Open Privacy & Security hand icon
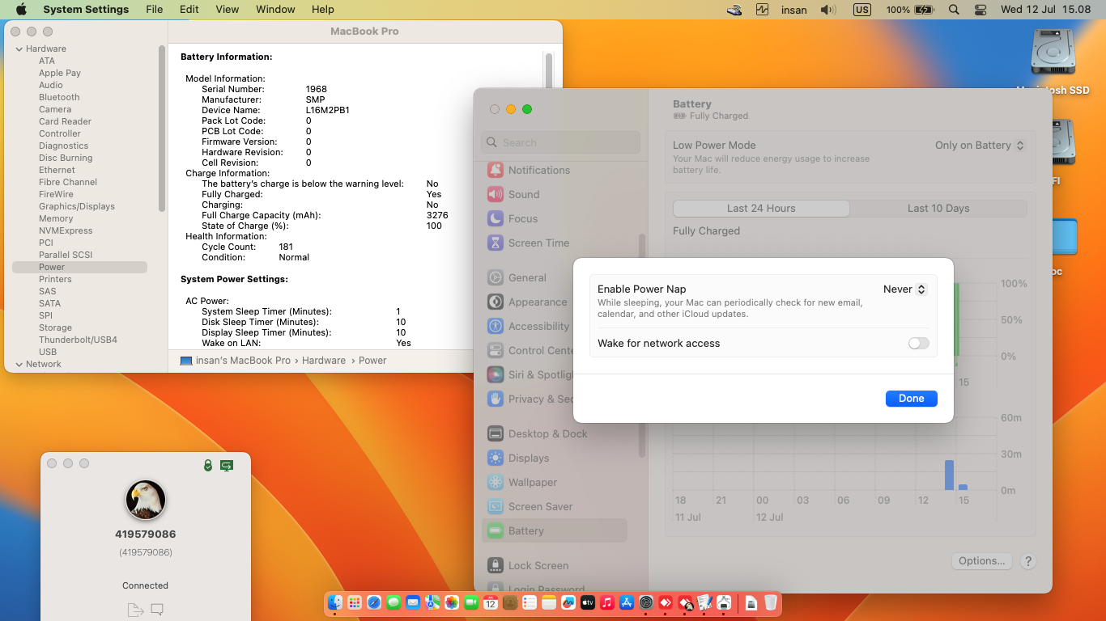1106x621 pixels. tap(496, 399)
